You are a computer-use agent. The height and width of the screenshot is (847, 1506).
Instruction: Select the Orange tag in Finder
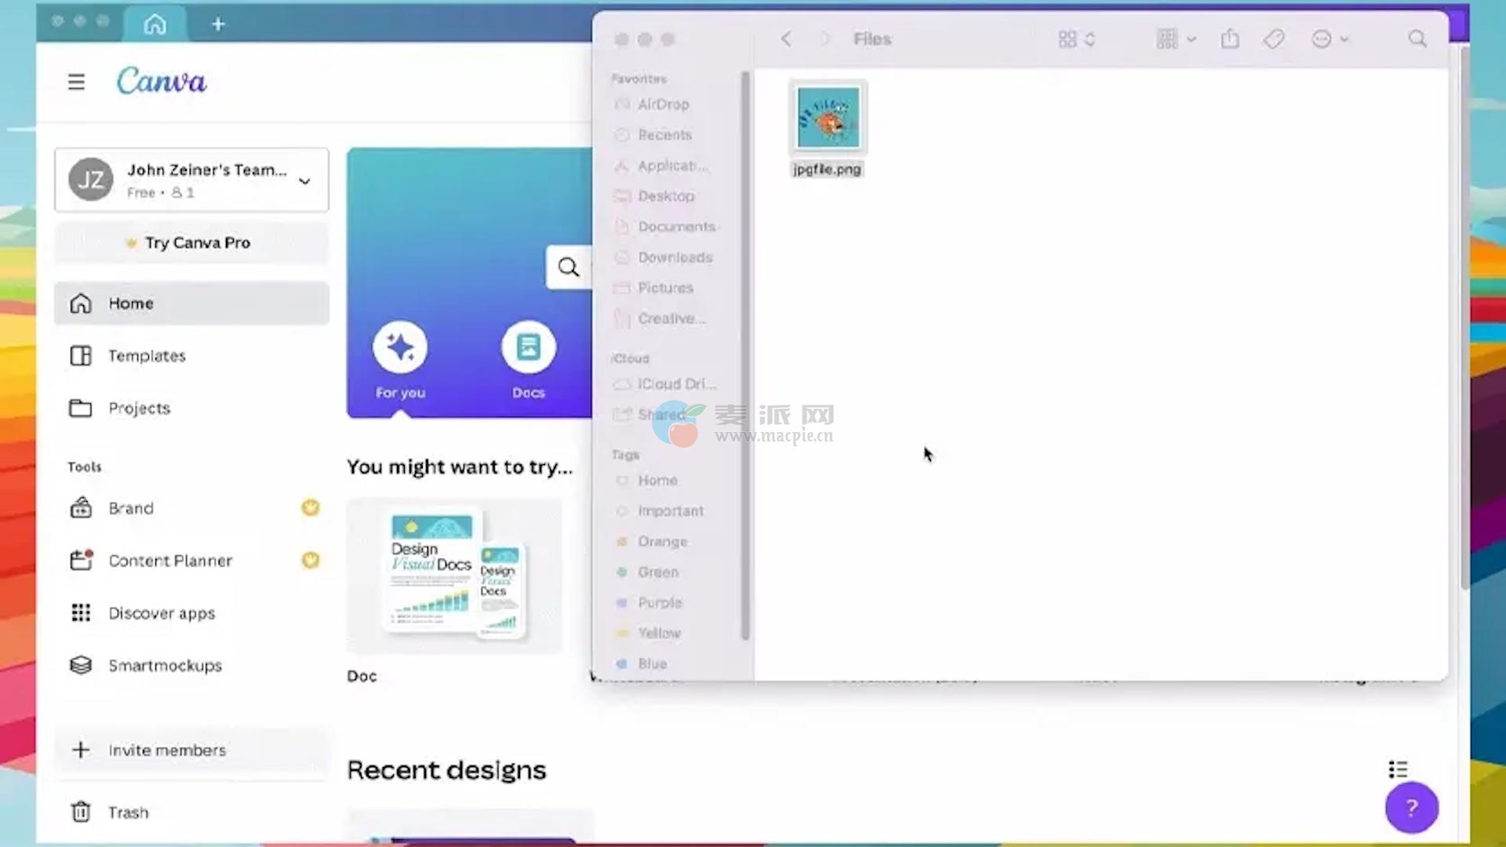[x=662, y=542]
